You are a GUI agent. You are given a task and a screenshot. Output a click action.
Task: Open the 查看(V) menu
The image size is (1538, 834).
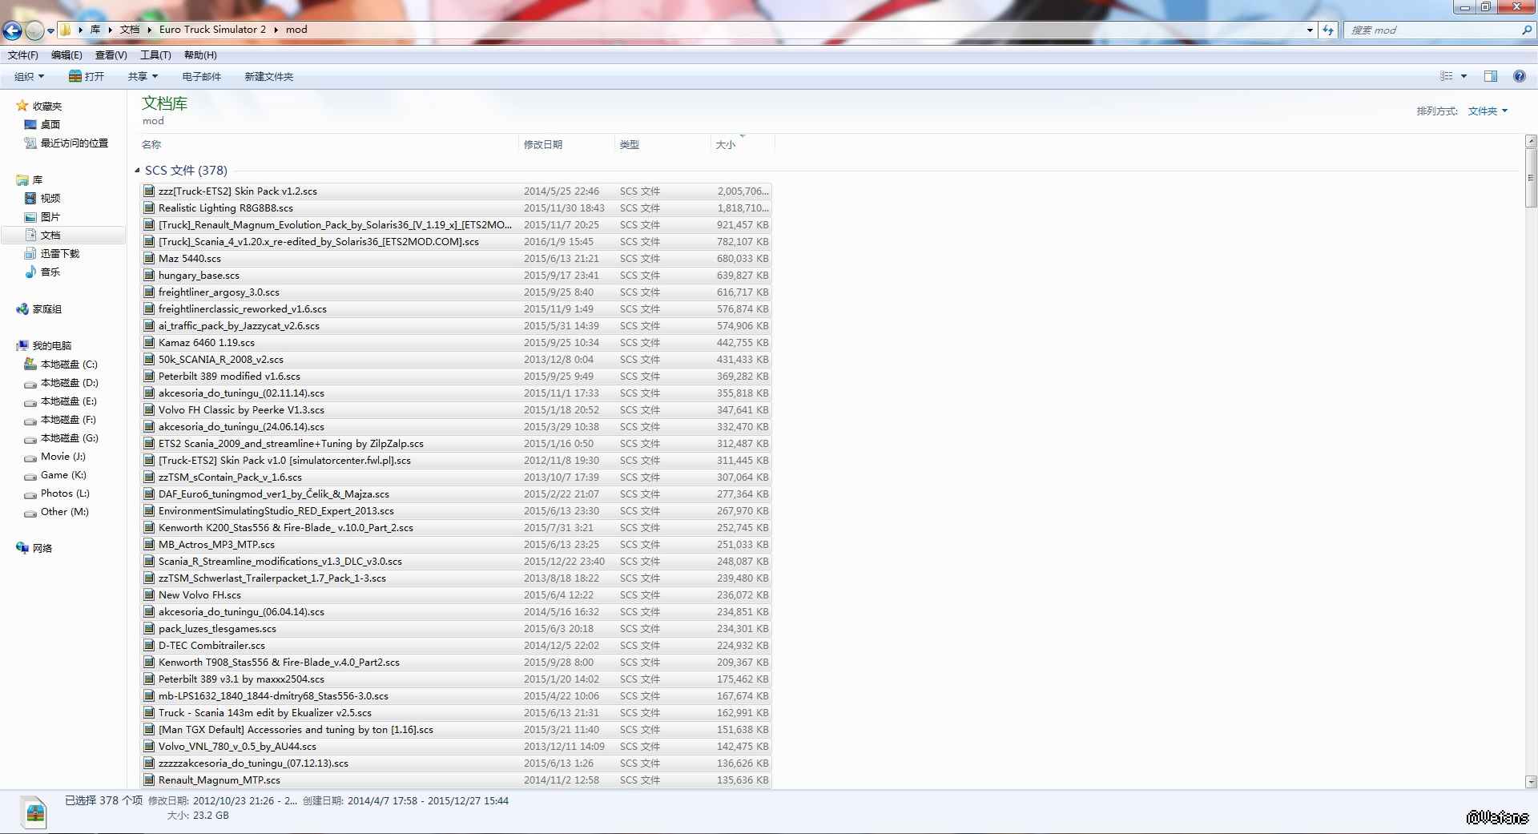pos(111,54)
